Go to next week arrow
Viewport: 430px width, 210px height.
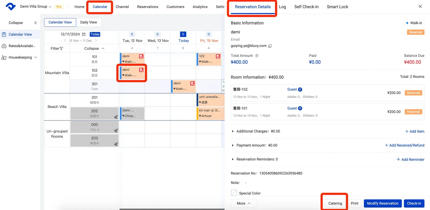tap(96, 41)
